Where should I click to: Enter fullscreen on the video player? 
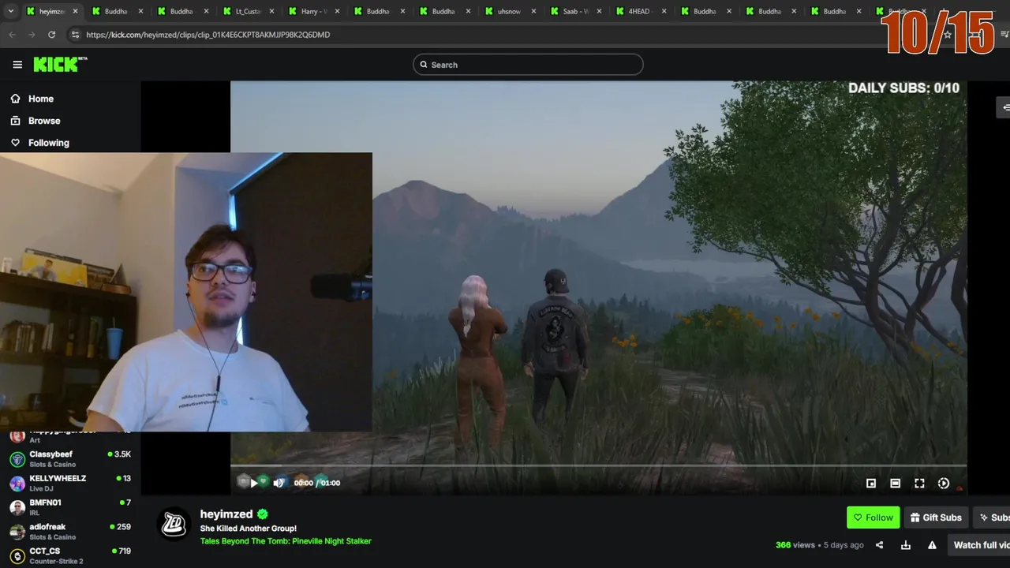click(x=919, y=483)
